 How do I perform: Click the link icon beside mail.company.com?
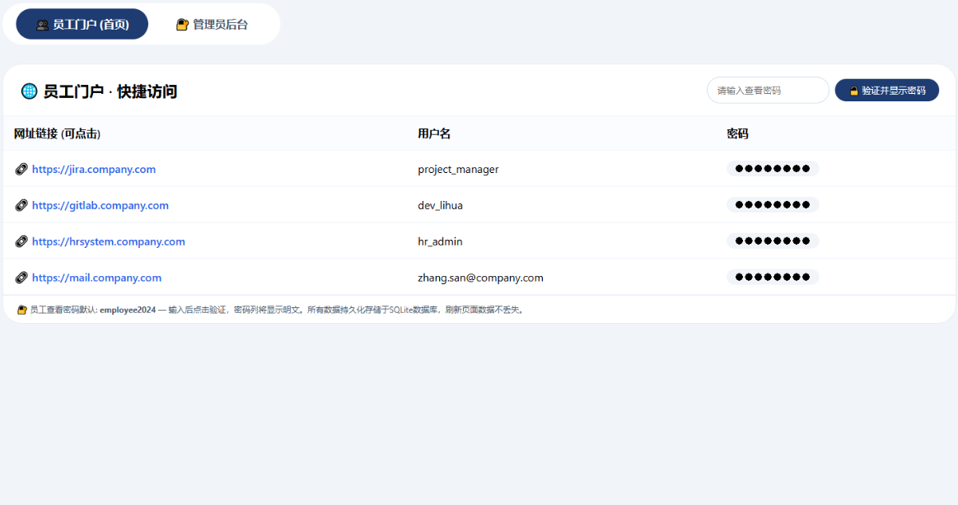[21, 278]
